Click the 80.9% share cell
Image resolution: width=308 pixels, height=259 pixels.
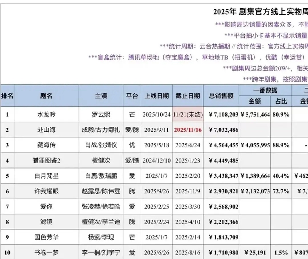click(281, 114)
